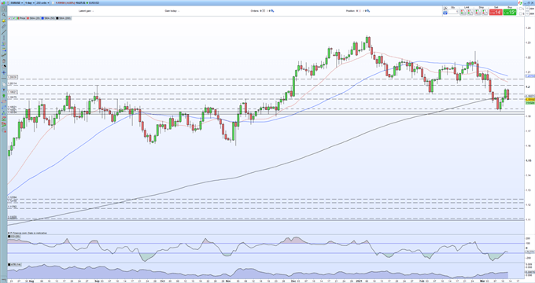Select the cursor pointer tool in left toolbar
This screenshot has height=283, width=535.
(4, 9)
